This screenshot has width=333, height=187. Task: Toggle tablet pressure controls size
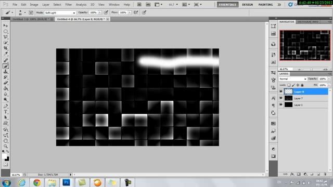(x=144, y=12)
